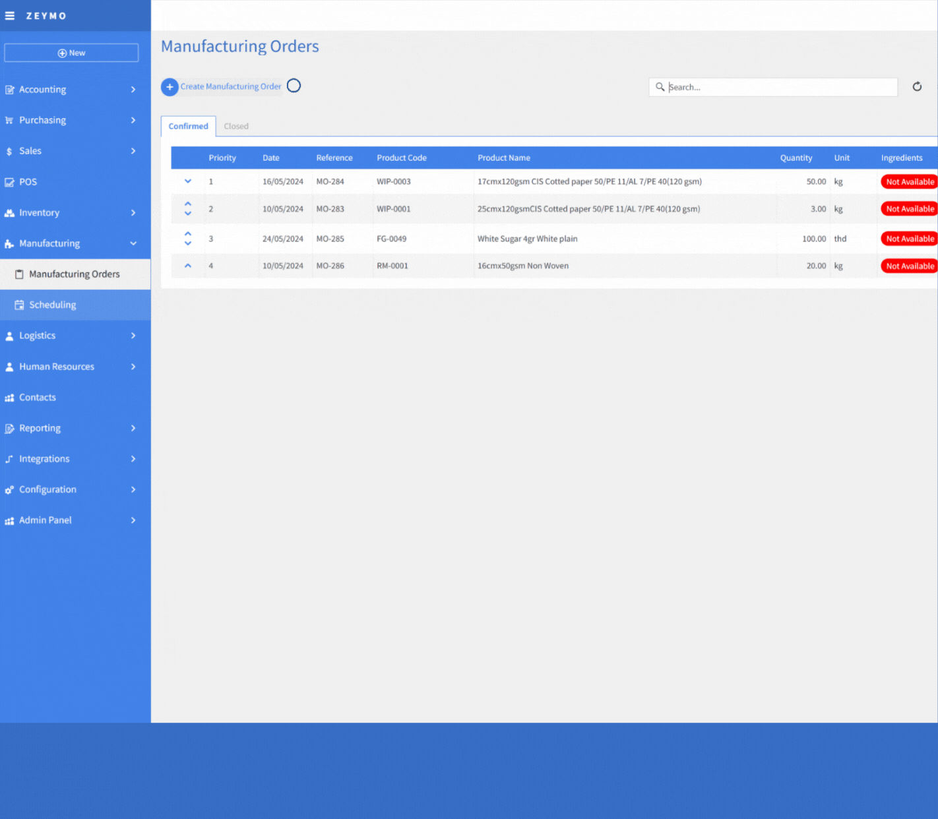
Task: Focus the Search input field
Action: (773, 87)
